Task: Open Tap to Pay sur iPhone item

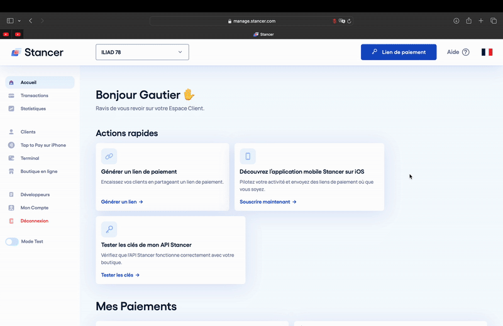Action: 43,145
